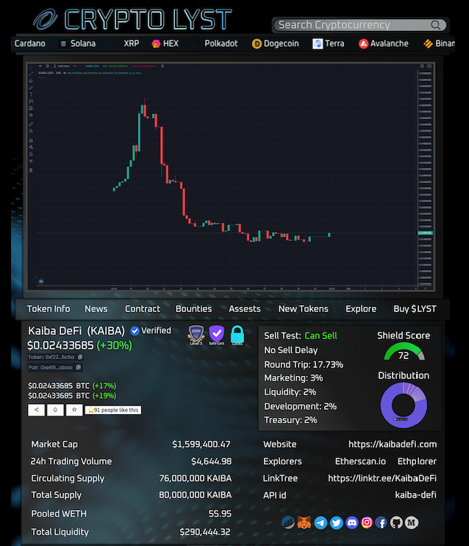The height and width of the screenshot is (546, 469).
Task: Select the chart text annotation tool
Action: click(31, 94)
